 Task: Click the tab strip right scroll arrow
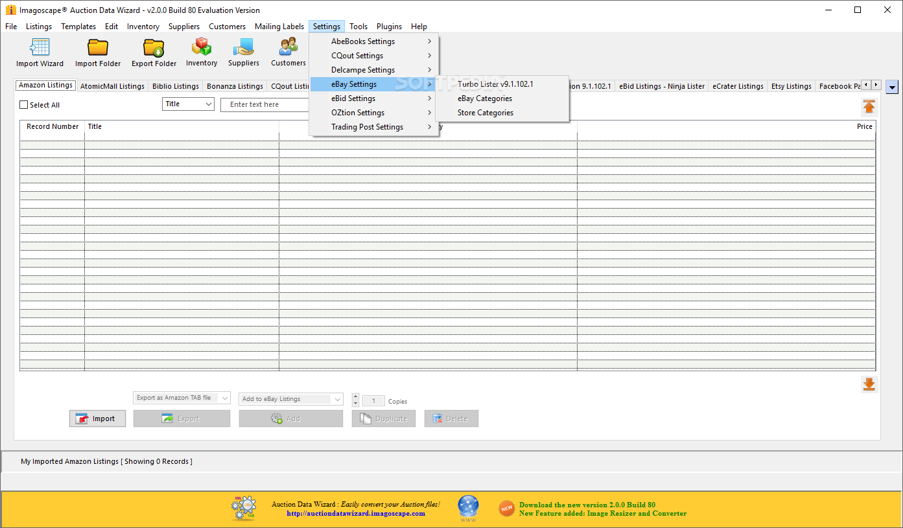point(876,85)
